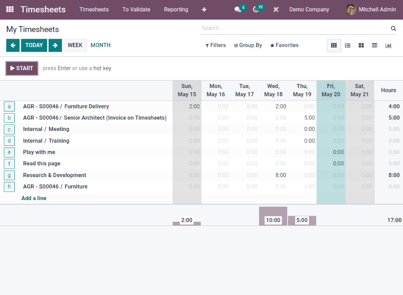Open the pivot table view

tap(375, 45)
